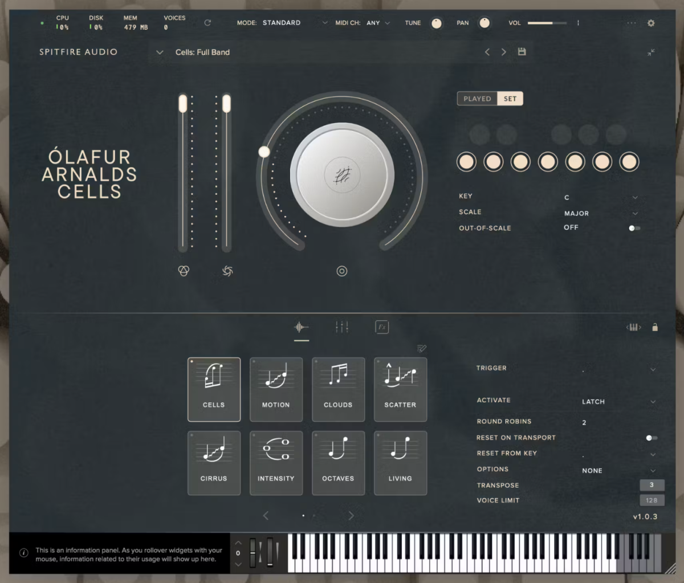Toggle the first scale-degree note circle

click(466, 162)
